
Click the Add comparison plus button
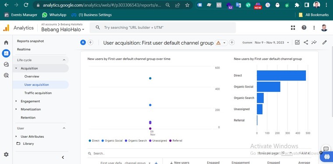click(90, 42)
